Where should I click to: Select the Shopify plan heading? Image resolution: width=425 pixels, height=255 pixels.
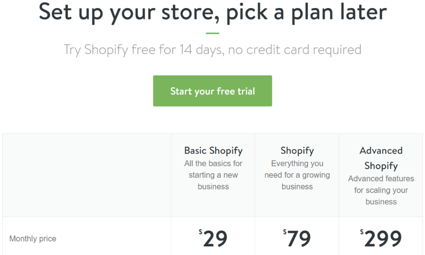pyautogui.click(x=297, y=151)
